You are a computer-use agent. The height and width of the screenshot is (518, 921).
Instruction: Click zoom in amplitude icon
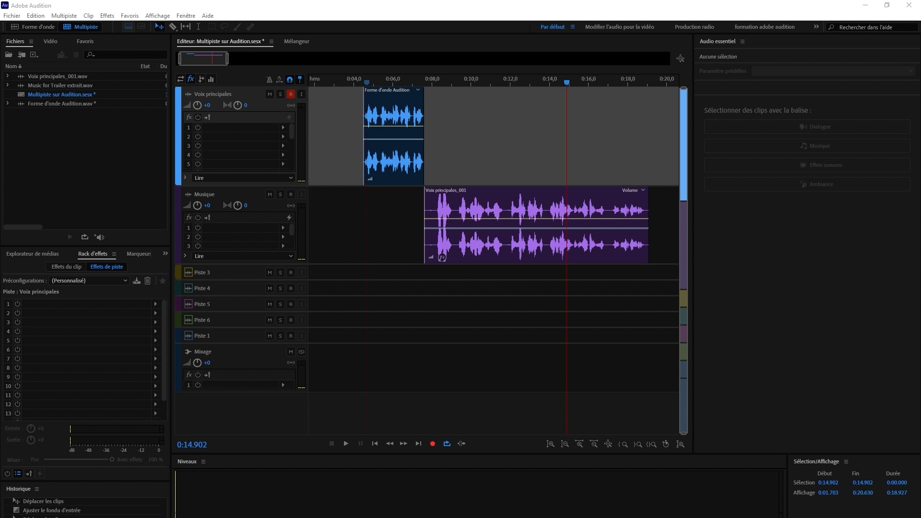pyautogui.click(x=551, y=444)
